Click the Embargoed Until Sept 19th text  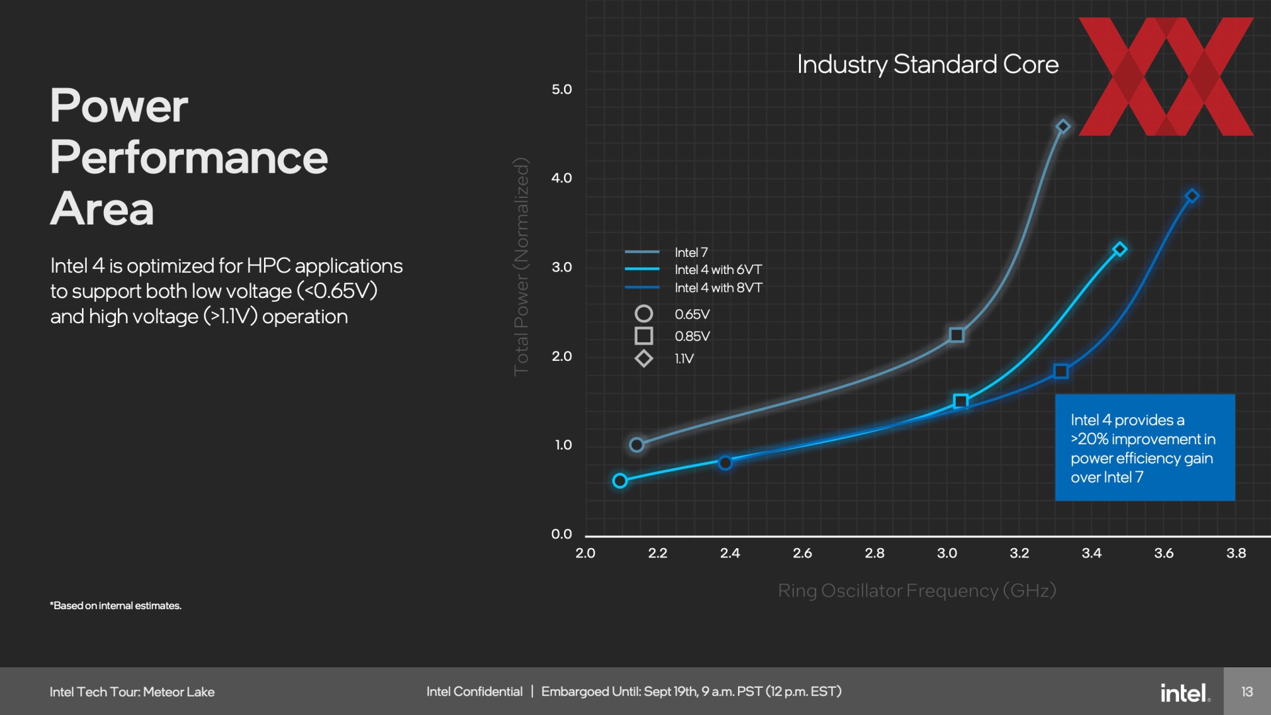691,692
